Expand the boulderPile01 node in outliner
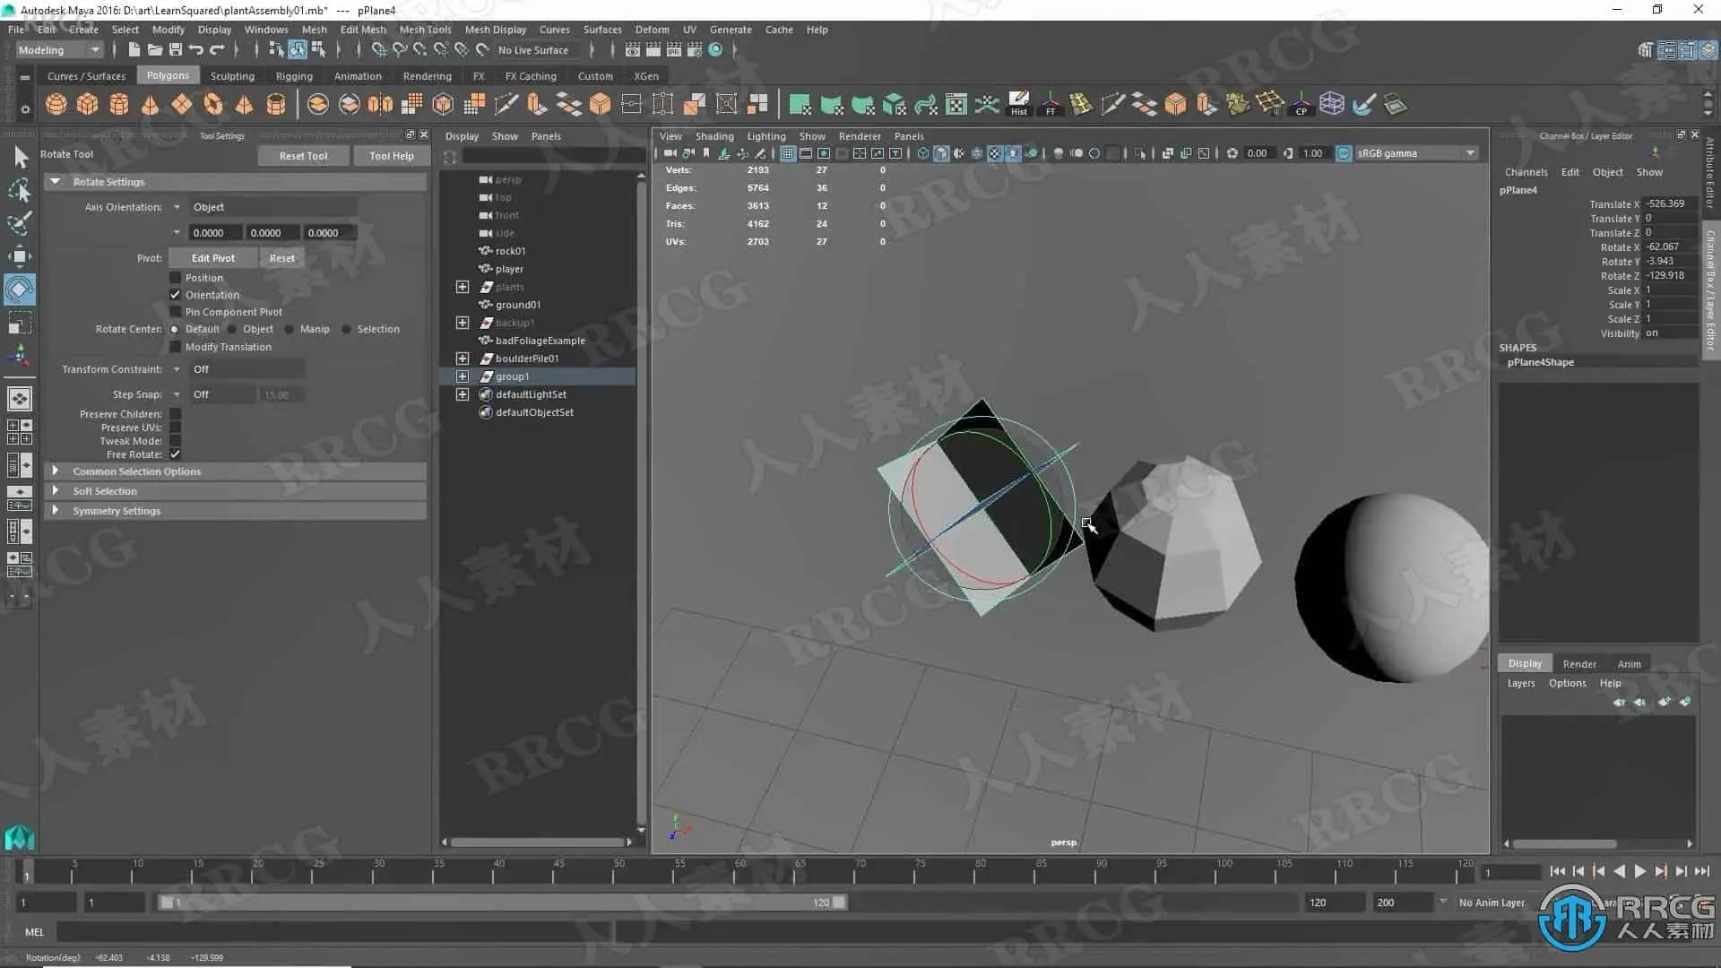Image resolution: width=1721 pixels, height=968 pixels. [x=463, y=359]
